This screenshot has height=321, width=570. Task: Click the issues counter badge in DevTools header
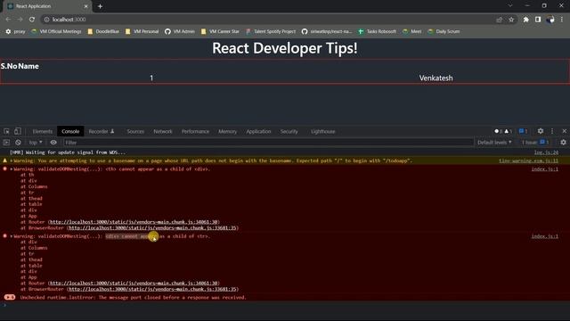(524, 131)
